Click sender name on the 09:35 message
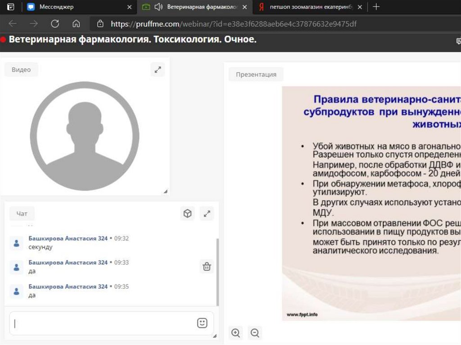The image size is (461, 345). pos(68,287)
